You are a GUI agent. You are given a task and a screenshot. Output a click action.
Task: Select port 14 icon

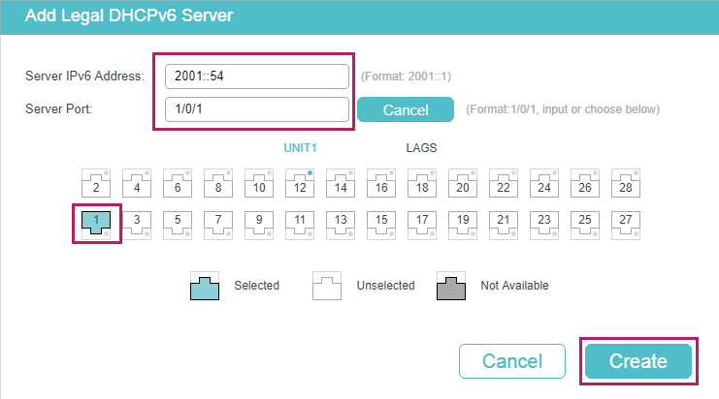pos(341,183)
